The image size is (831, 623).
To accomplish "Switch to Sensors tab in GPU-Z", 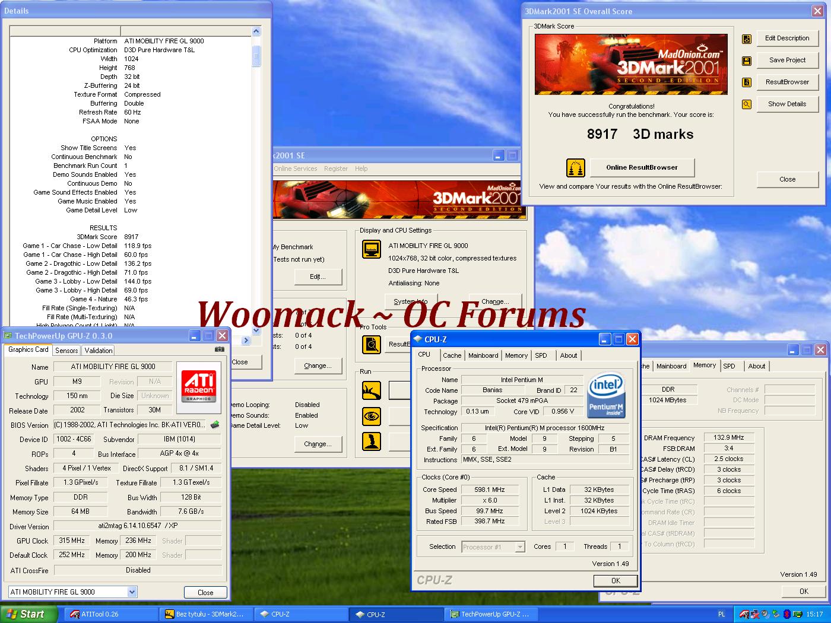I will 66,351.
